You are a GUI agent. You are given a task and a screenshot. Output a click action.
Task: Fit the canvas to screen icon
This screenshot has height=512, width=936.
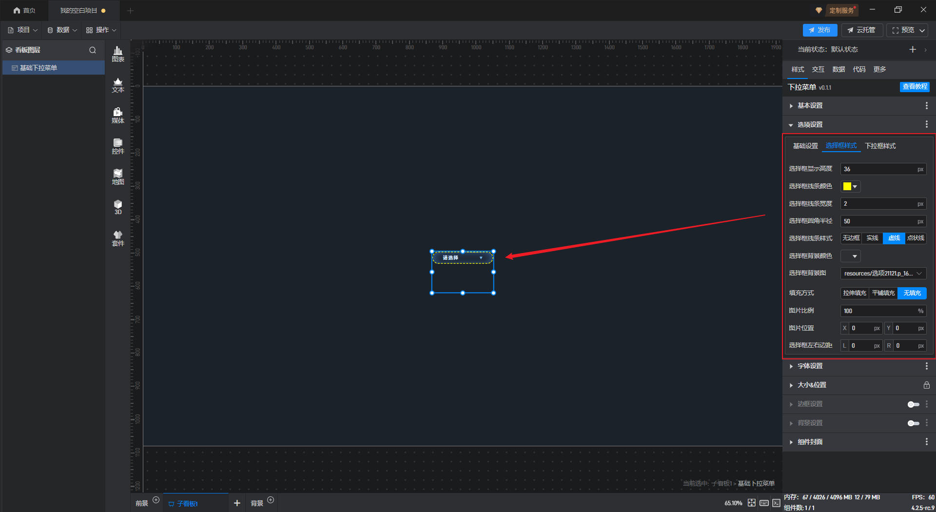tap(752, 503)
